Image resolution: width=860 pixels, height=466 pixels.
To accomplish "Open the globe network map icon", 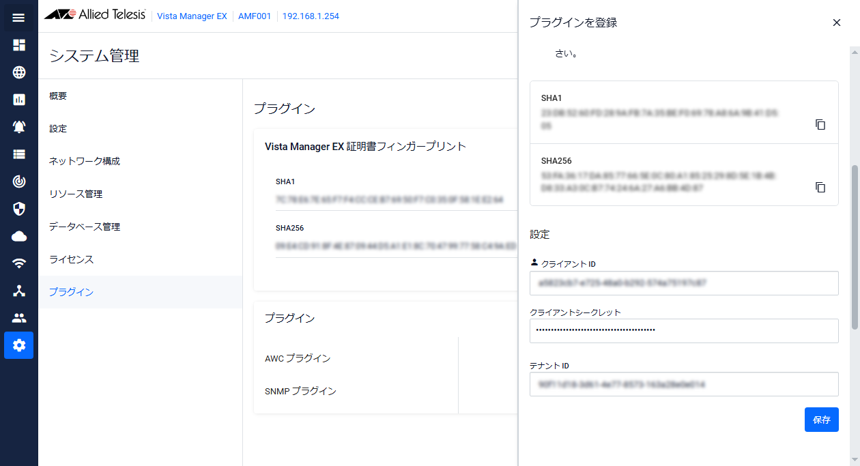I will [18, 72].
